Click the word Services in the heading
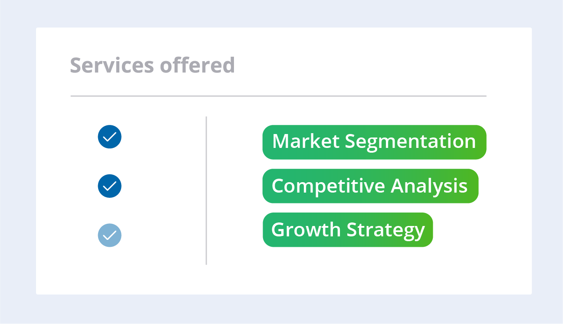The height and width of the screenshot is (324, 563). pos(112,65)
